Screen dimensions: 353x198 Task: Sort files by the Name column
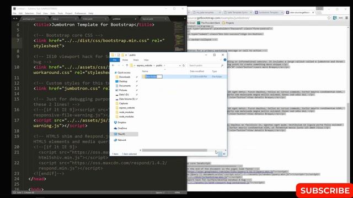click(145, 71)
